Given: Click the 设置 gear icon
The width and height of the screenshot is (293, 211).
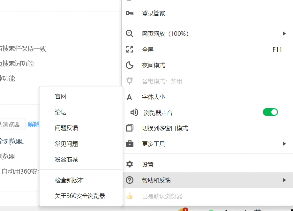Looking at the screenshot, I should [130, 164].
